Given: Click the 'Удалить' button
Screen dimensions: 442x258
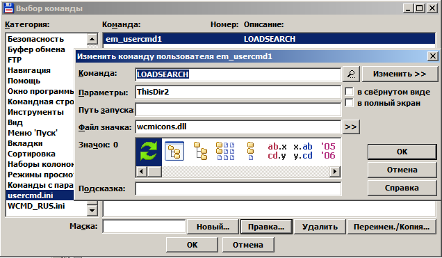Looking at the screenshot, I should tap(320, 227).
